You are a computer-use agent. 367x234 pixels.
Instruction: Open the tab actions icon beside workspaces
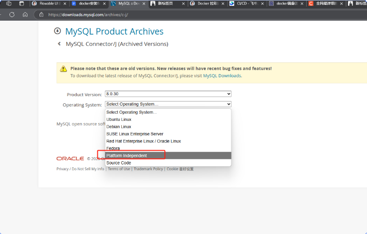22,4
